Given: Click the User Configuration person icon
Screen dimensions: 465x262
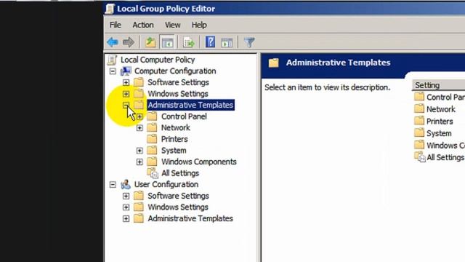Looking at the screenshot, I should [x=126, y=184].
